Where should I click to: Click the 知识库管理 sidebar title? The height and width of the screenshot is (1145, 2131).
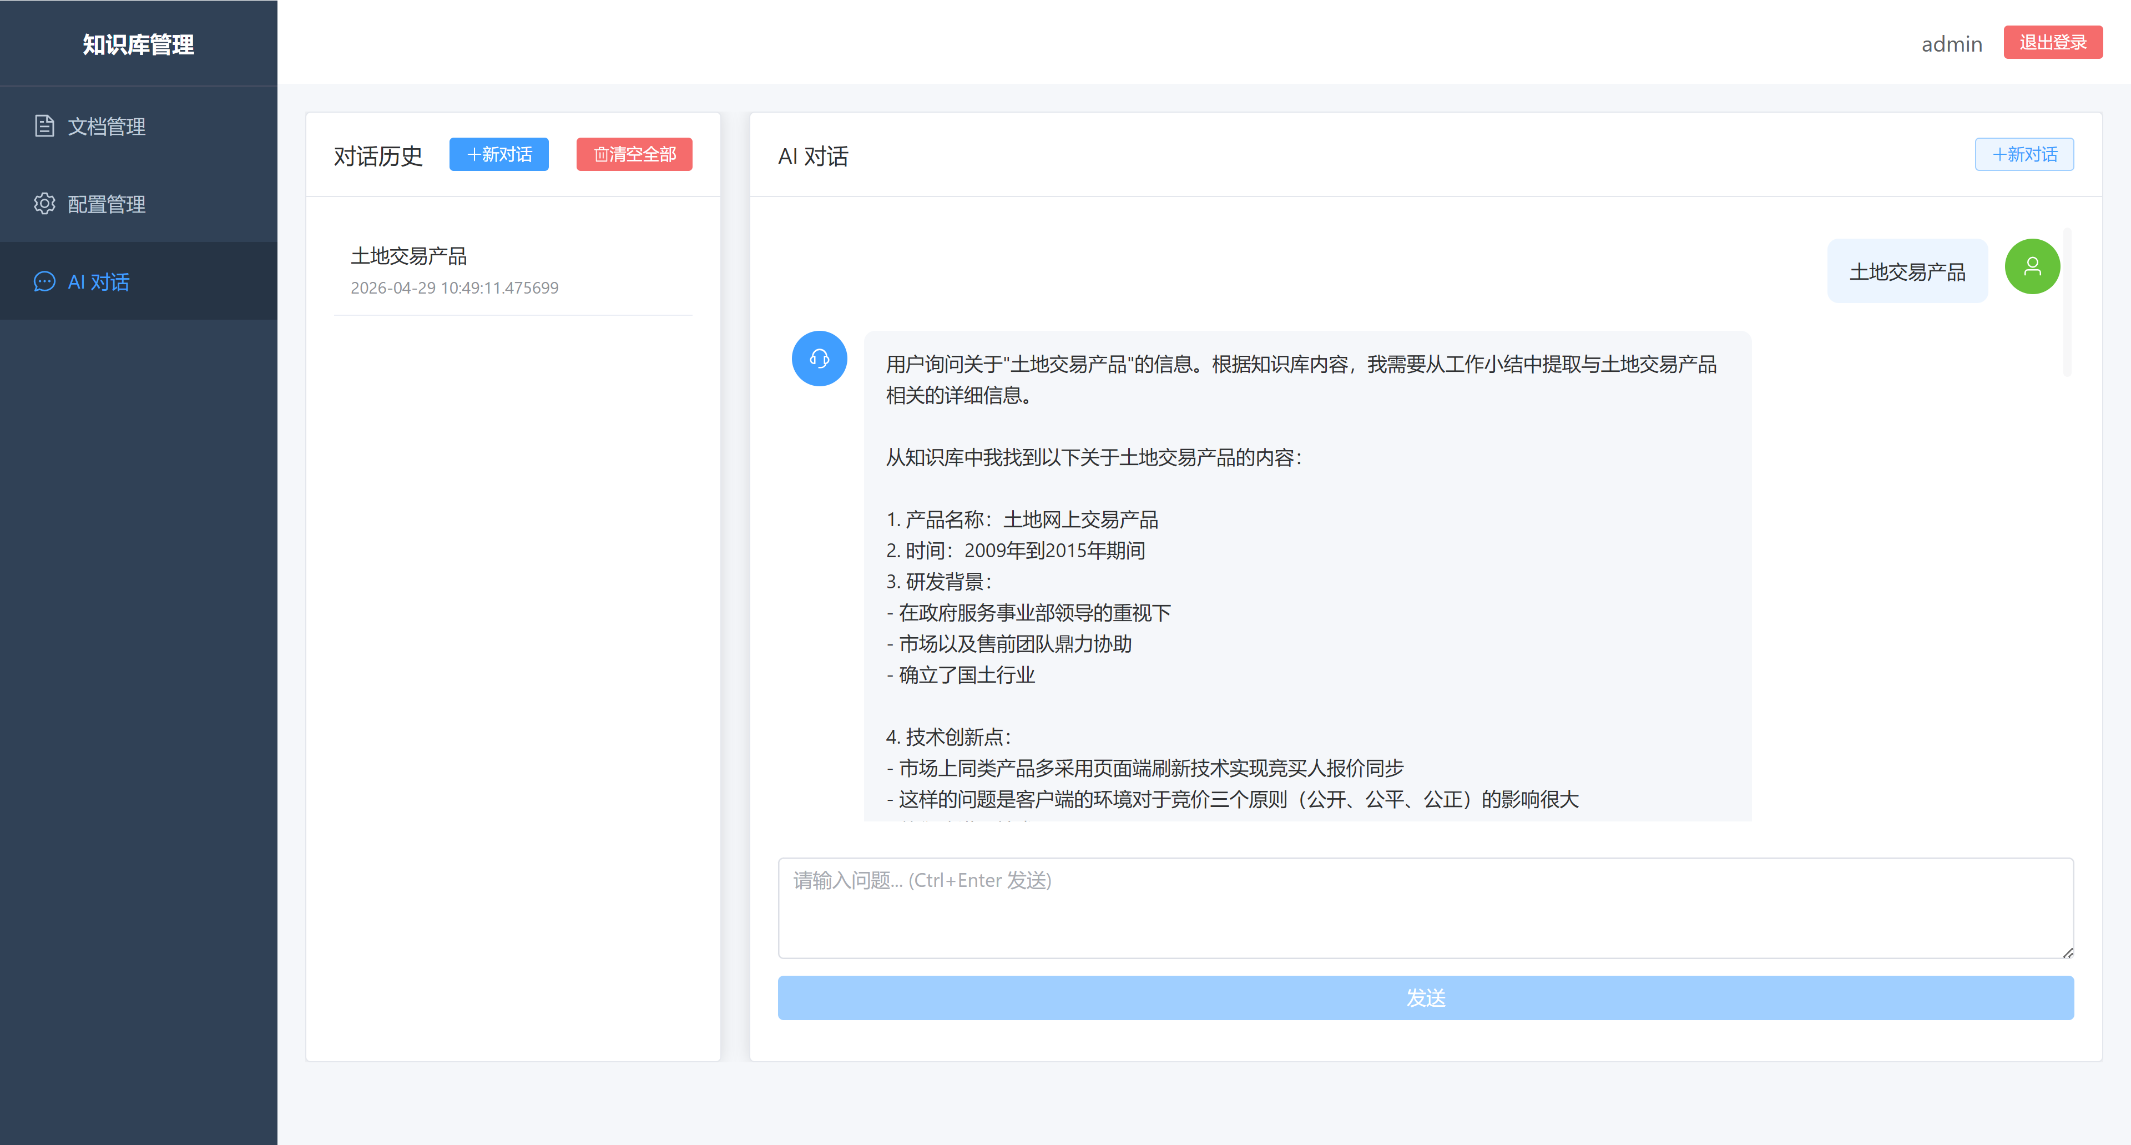coord(138,44)
